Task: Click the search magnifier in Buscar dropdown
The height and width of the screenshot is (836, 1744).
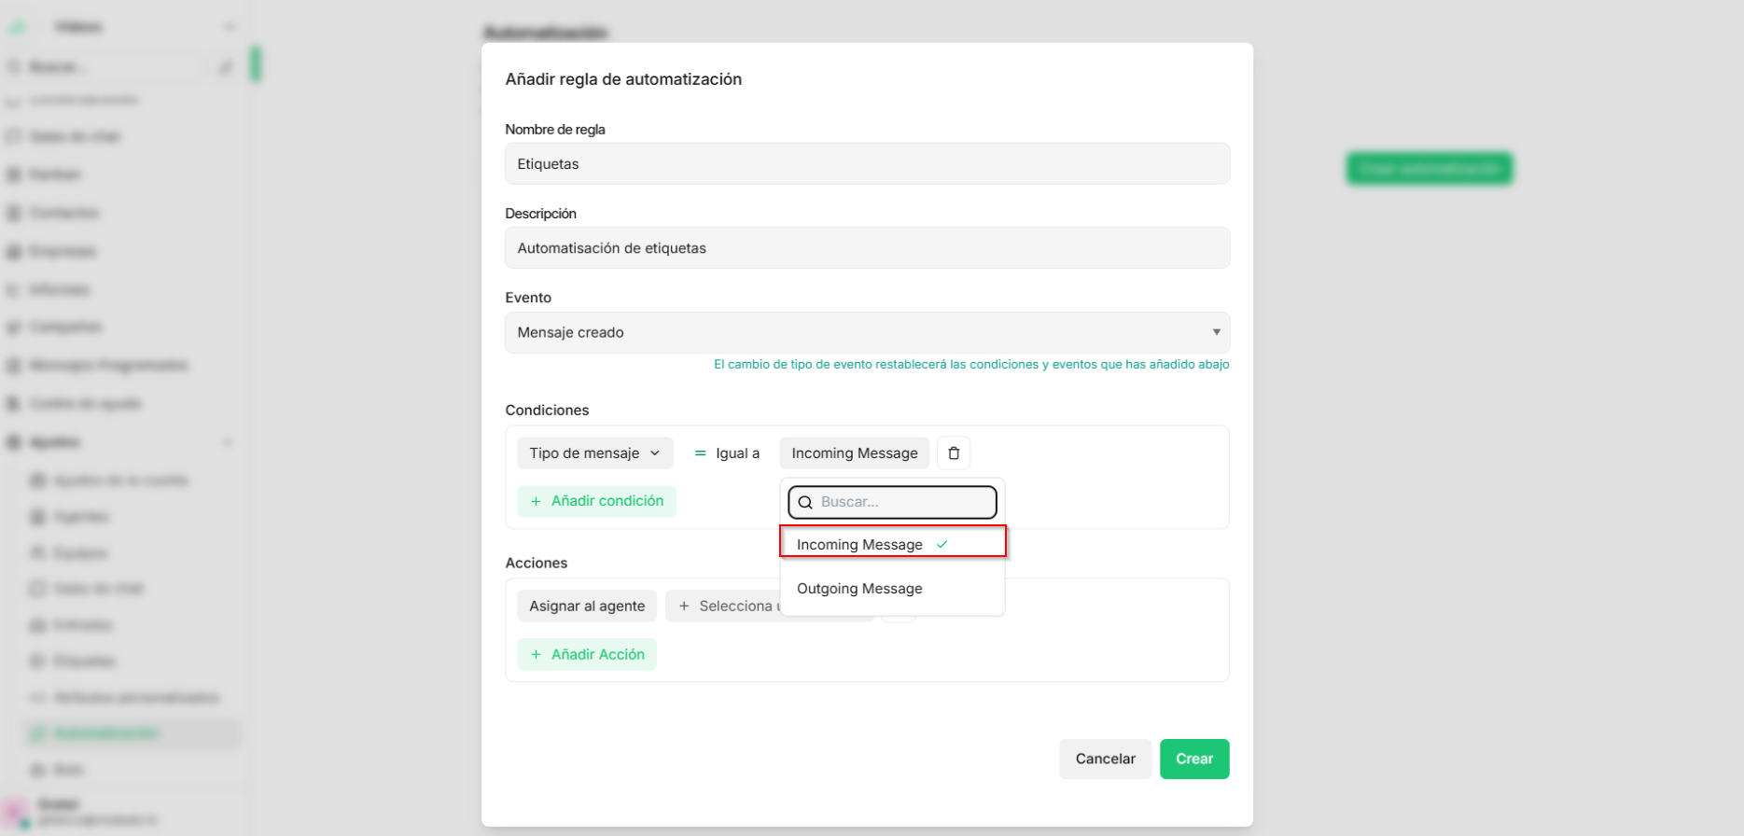Action: [805, 502]
